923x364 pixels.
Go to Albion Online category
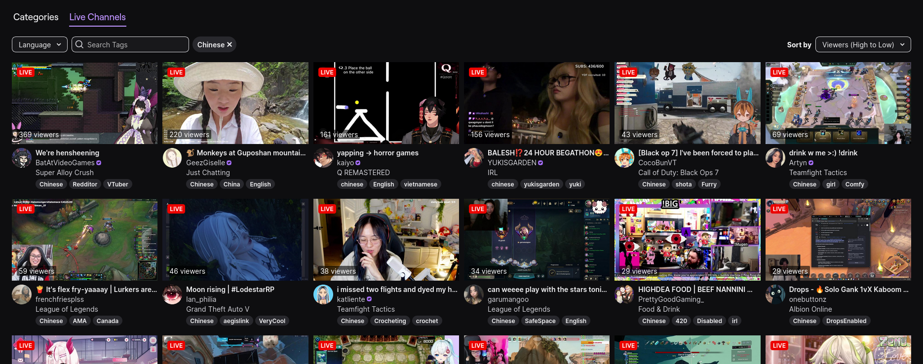810,309
